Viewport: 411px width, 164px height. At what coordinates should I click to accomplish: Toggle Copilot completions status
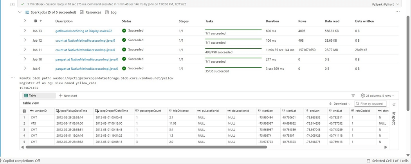click(22, 160)
